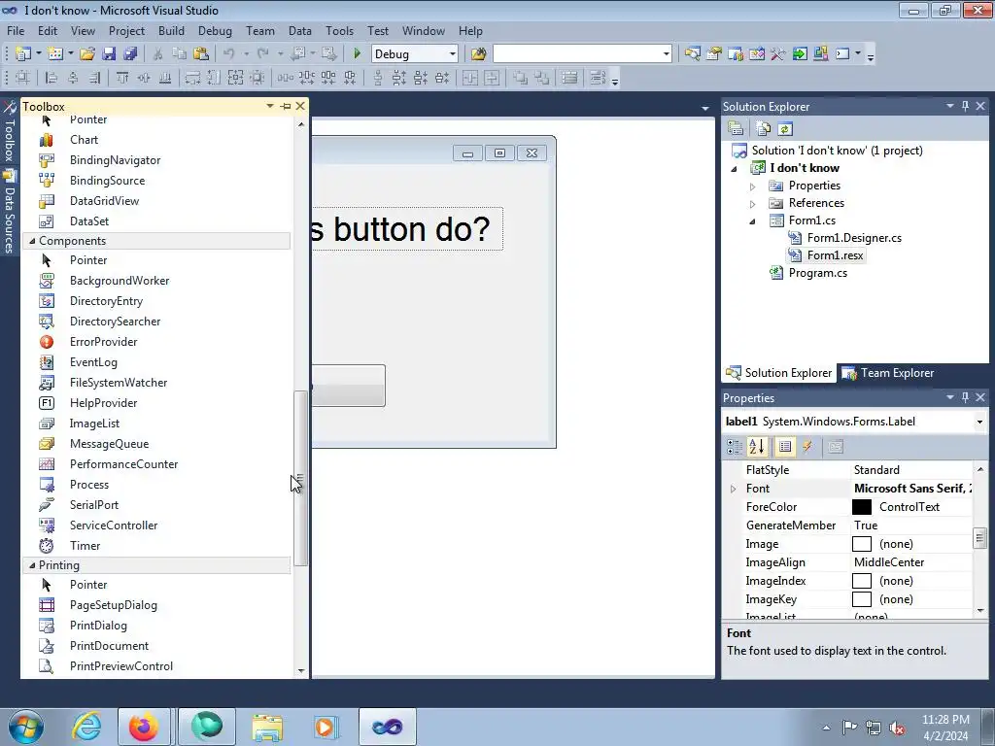Screen dimensions: 995x746
Task: Select the HelpProvider toolbox item
Action: 103,403
